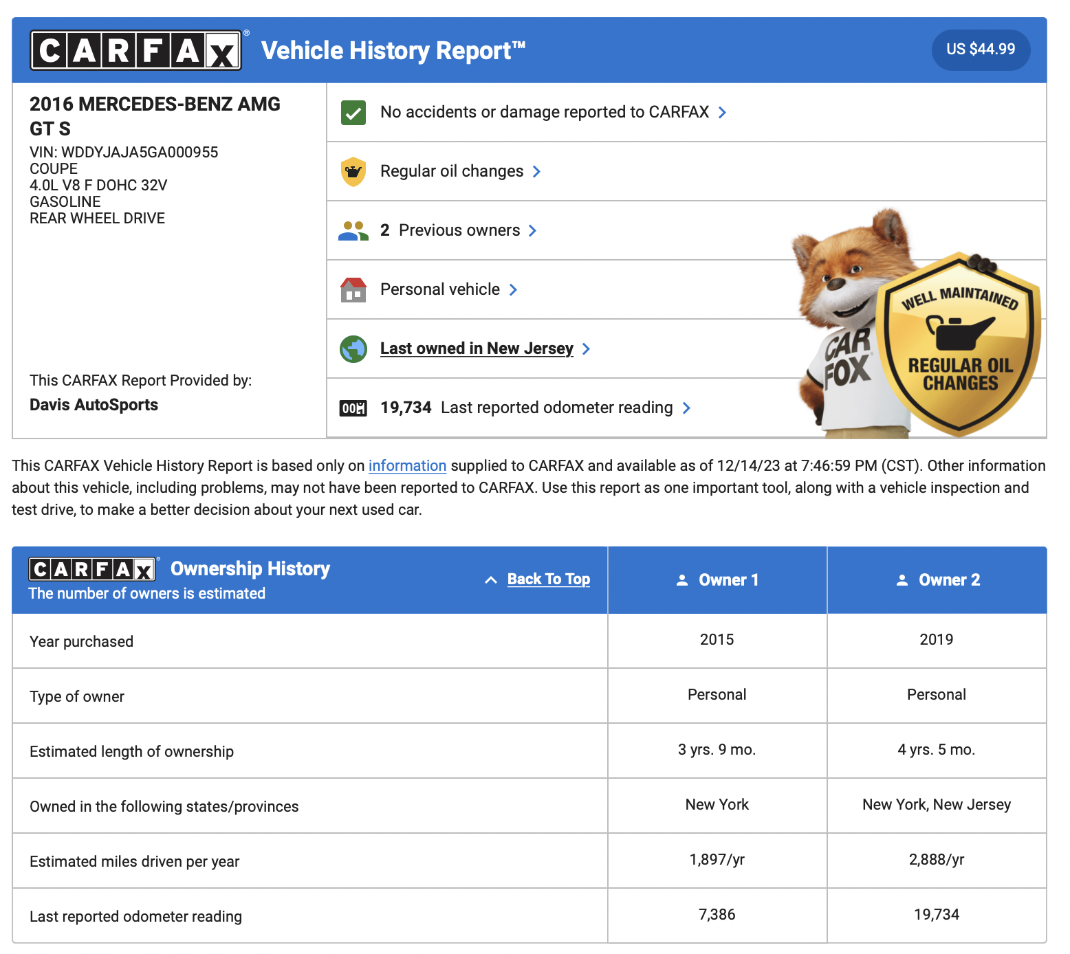Image resolution: width=1070 pixels, height=954 pixels.
Task: Click the 7,386 odometer cell
Action: click(x=717, y=914)
